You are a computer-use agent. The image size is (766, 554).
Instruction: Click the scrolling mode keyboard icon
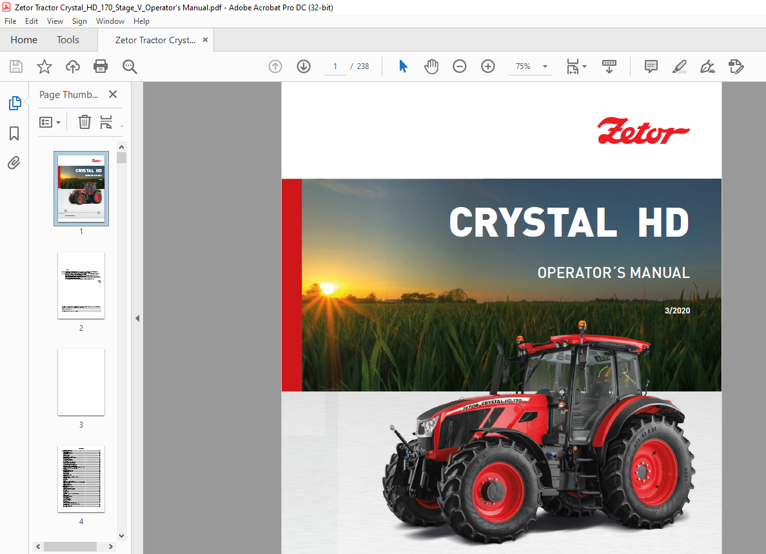(x=609, y=66)
